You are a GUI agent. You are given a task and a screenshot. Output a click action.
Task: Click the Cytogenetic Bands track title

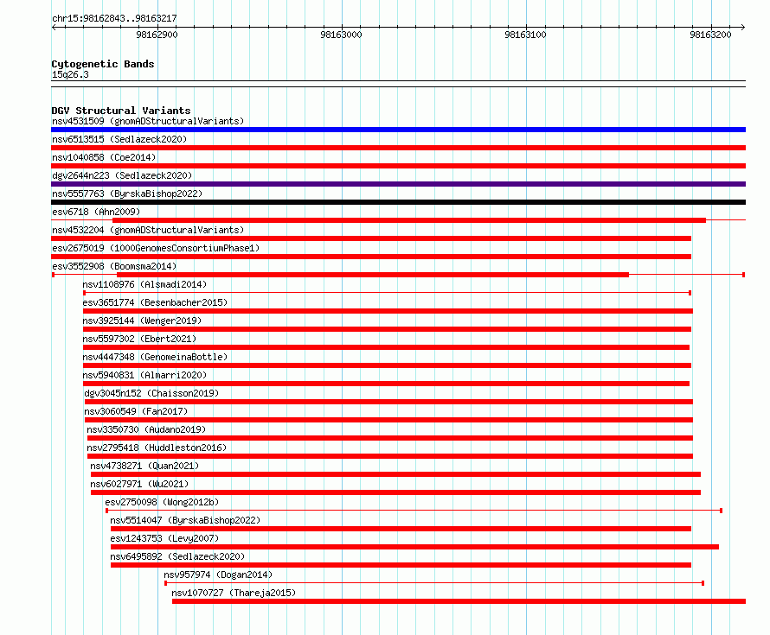[103, 64]
